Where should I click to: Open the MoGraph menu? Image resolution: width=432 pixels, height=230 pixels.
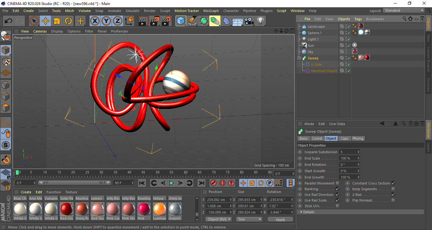coord(211,11)
